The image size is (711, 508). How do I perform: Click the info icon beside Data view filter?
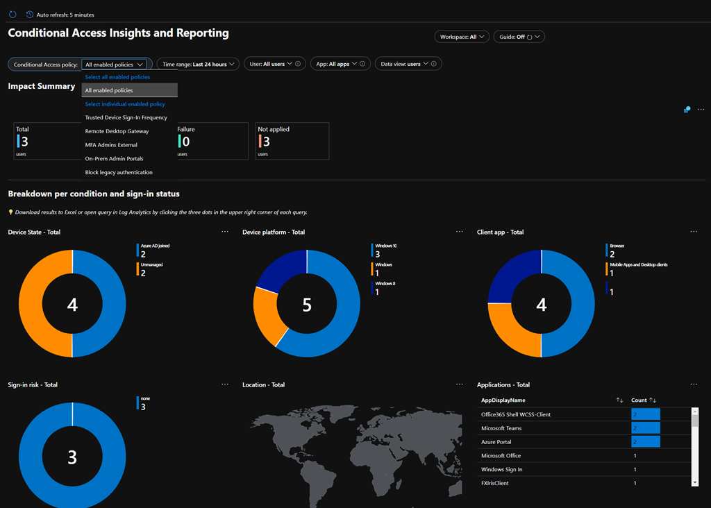click(434, 64)
